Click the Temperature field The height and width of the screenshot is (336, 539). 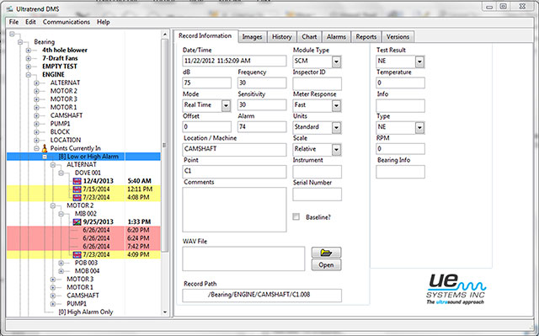400,83
